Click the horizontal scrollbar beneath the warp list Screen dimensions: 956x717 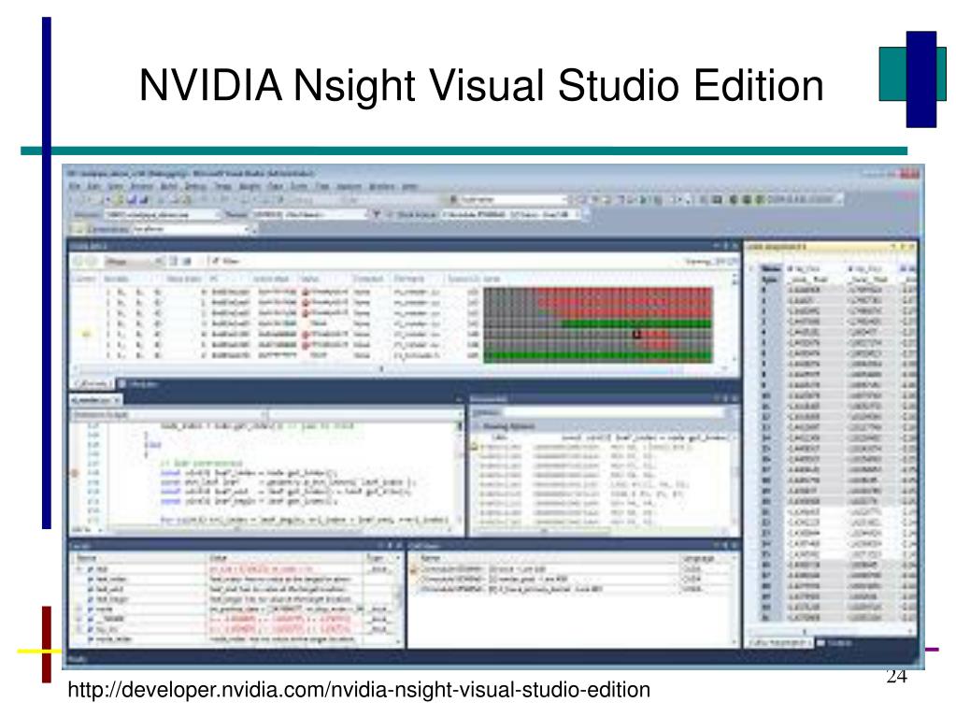381,369
